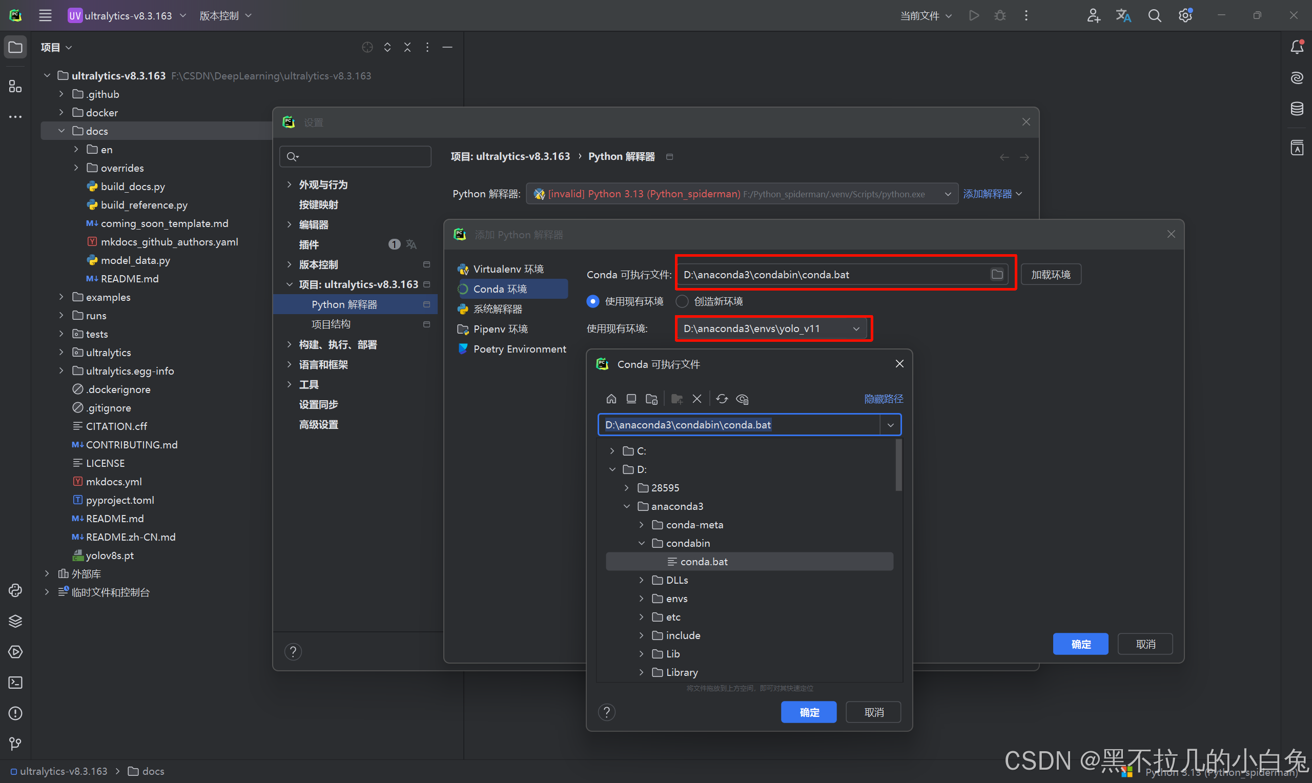Click the refresh icon in file chooser toolbar
The image size is (1312, 783).
coord(722,399)
